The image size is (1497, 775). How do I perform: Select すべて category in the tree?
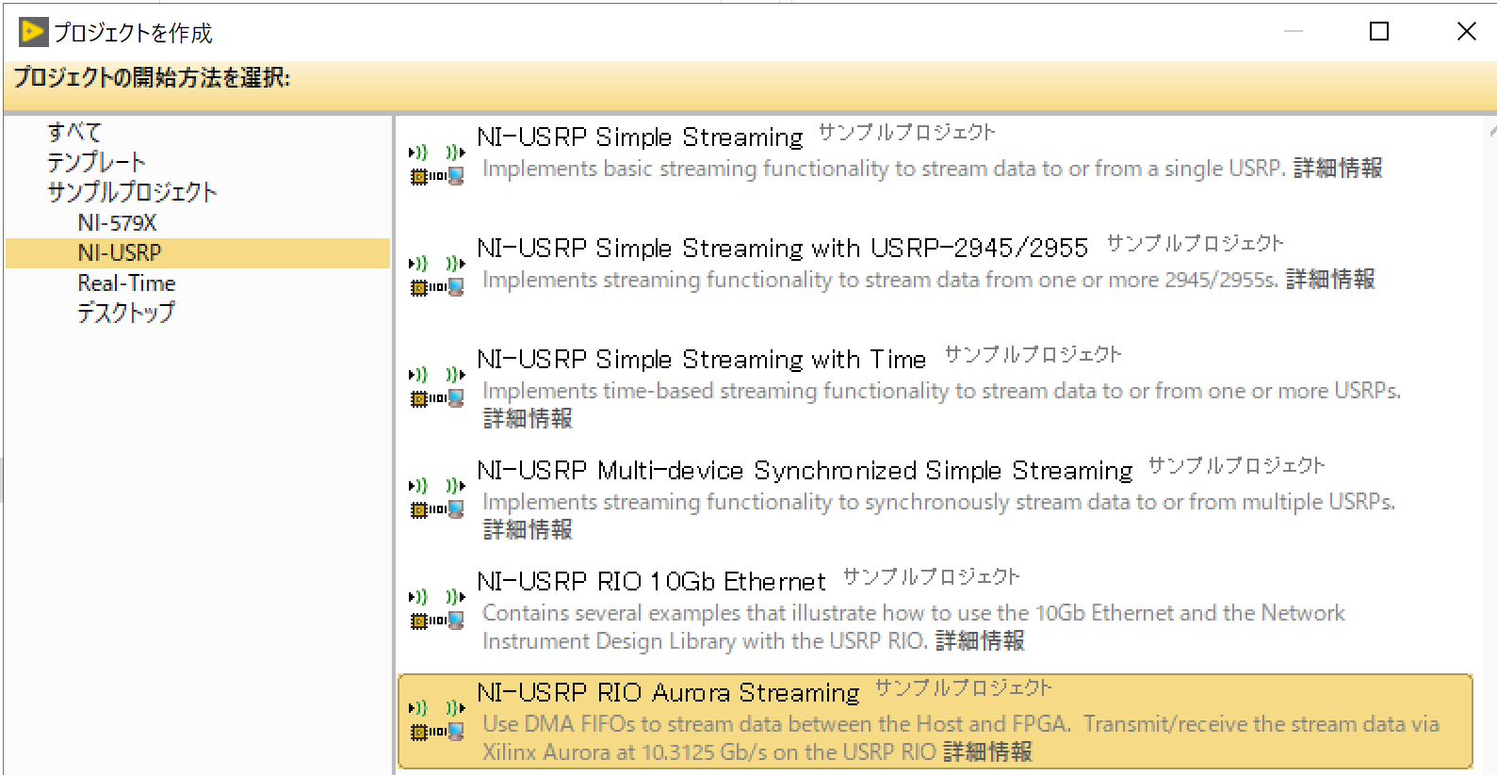pos(74,132)
